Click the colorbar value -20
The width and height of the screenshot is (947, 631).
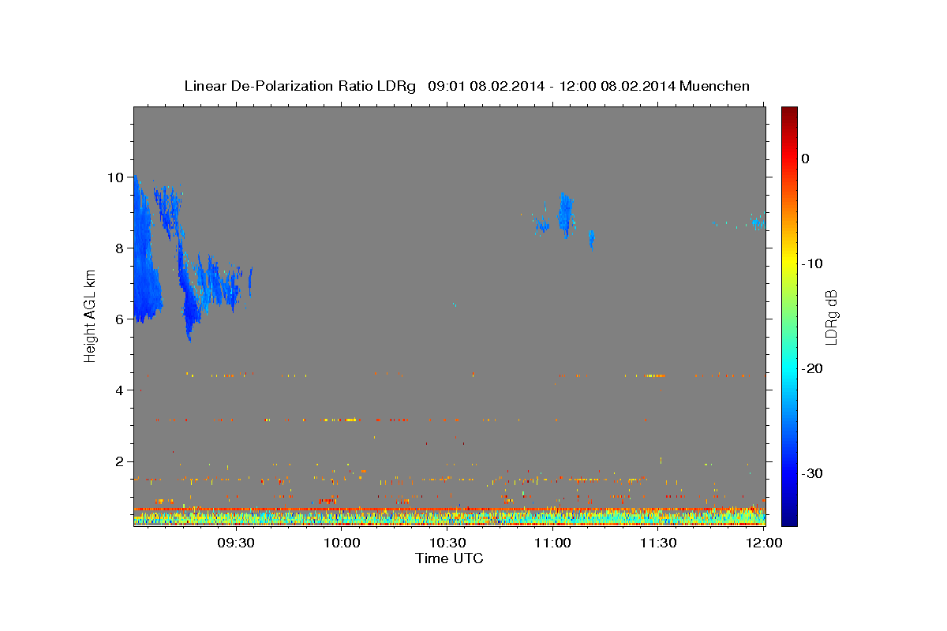click(812, 368)
